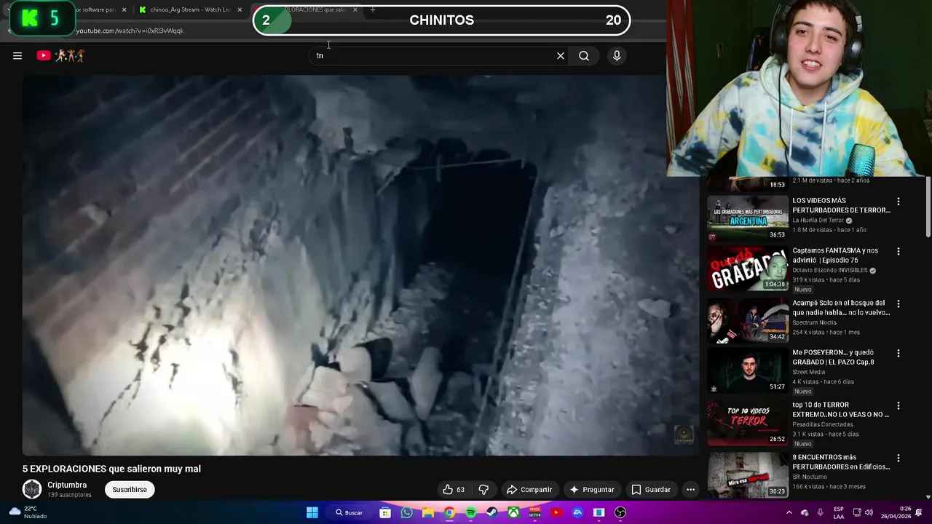The width and height of the screenshot is (932, 524).
Task: Click channel name 'Spectrum Noctis'
Action: [x=815, y=322]
